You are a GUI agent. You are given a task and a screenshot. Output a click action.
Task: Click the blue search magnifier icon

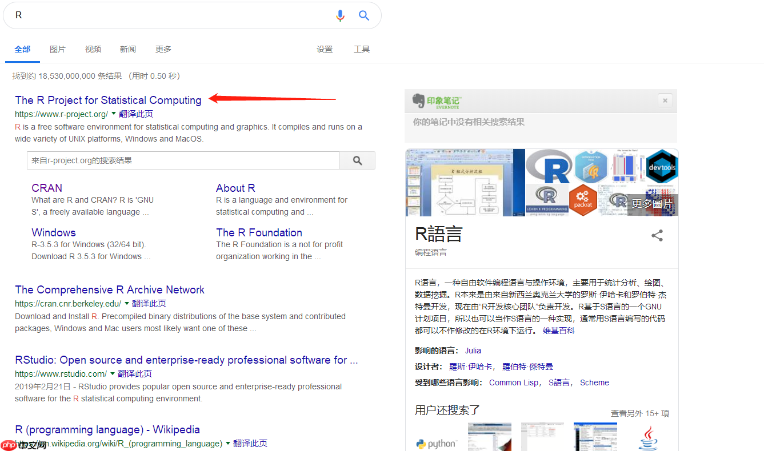[x=364, y=15]
